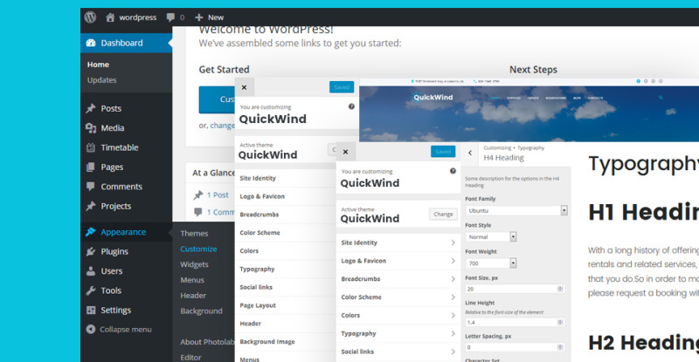Close the front customizer panel with X

point(345,152)
